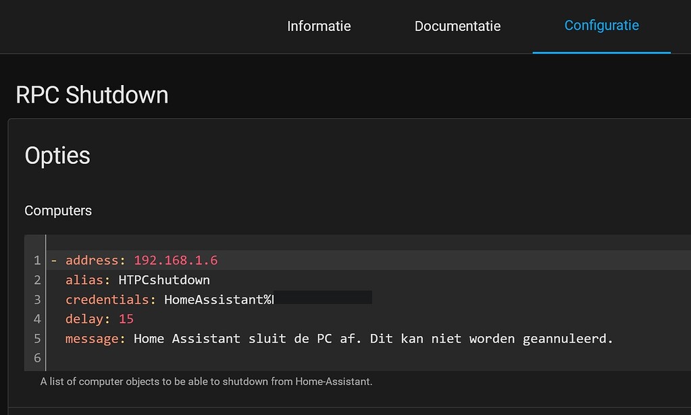This screenshot has height=415, width=691.
Task: Select the delay value 15
Action: 126,319
